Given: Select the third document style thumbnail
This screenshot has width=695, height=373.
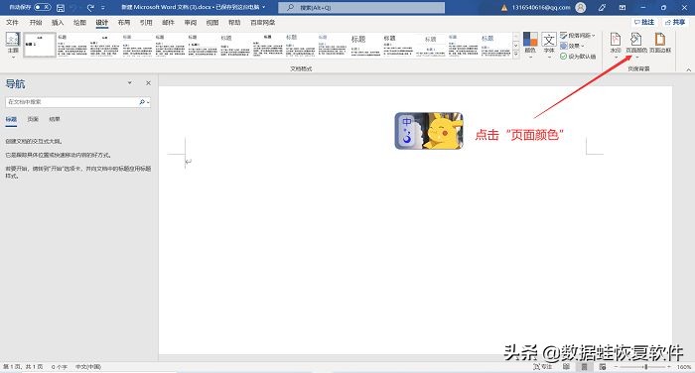Looking at the screenshot, I should click(104, 45).
